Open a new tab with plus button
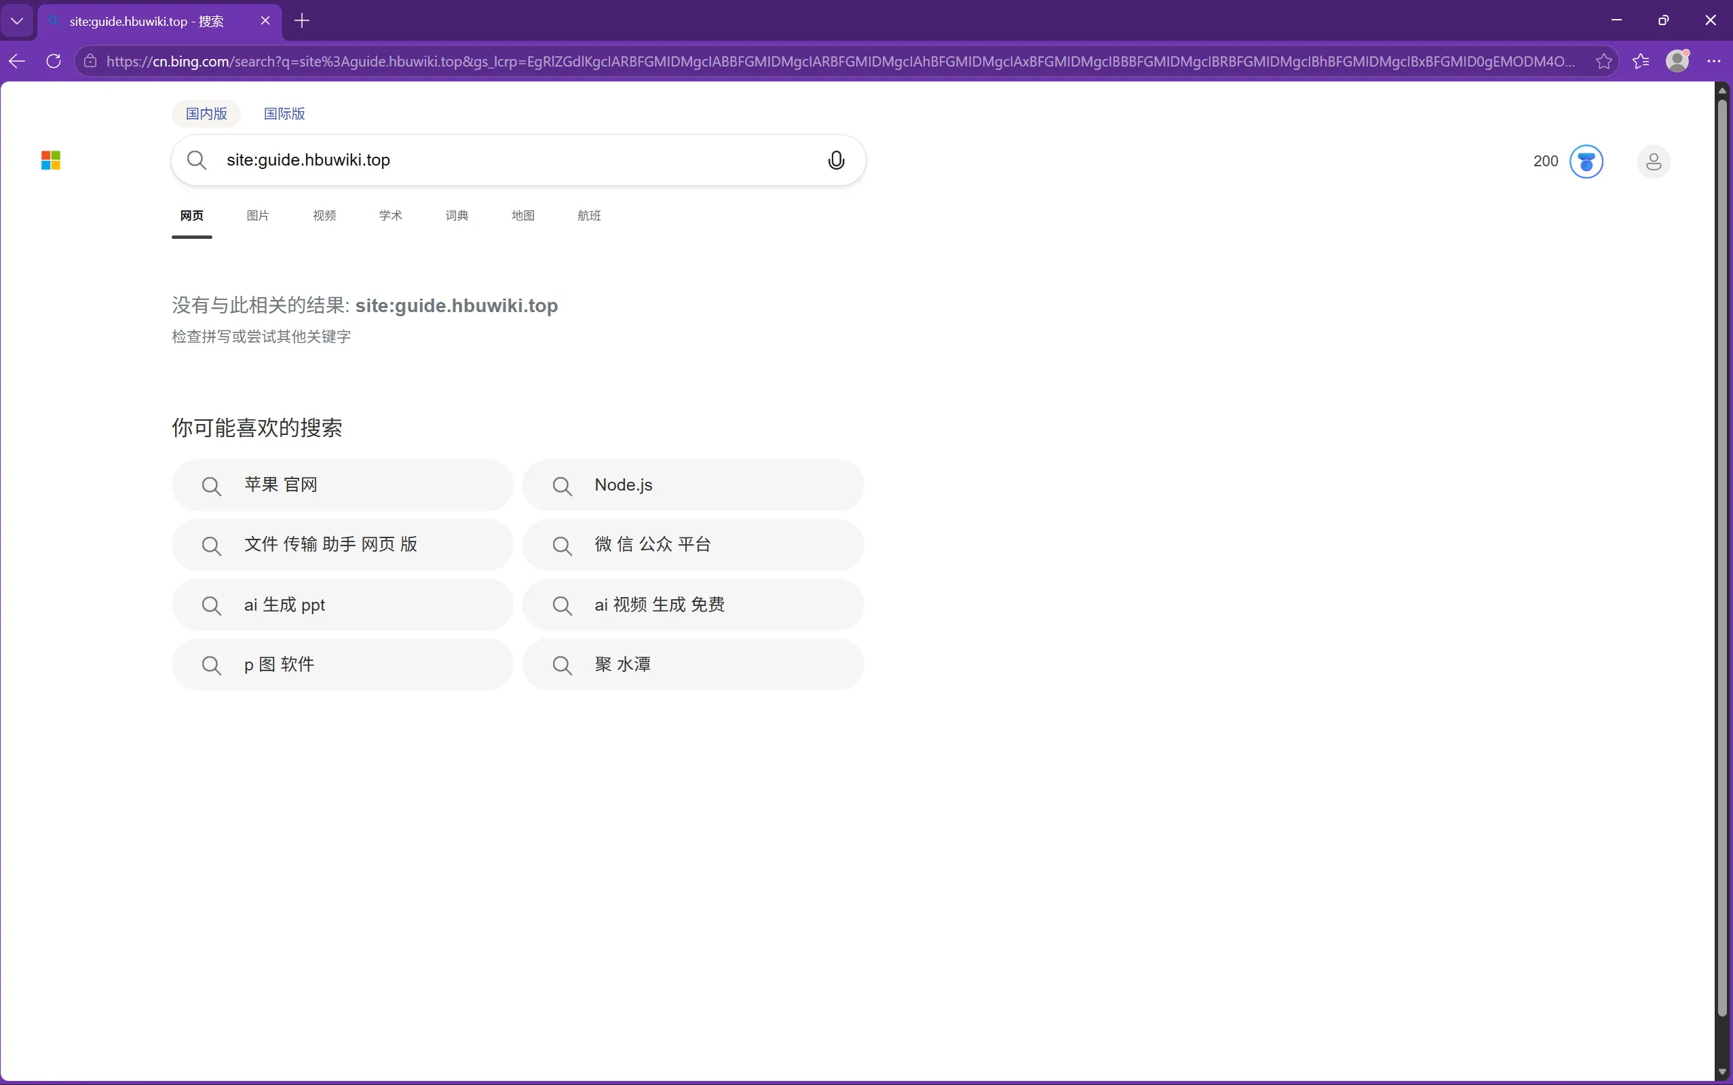This screenshot has height=1085, width=1733. coord(302,21)
